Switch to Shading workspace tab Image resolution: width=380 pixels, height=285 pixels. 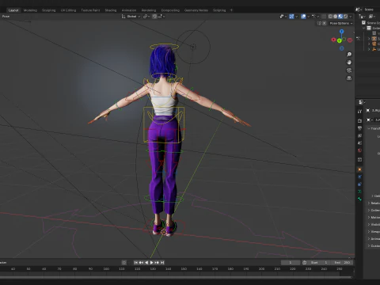click(111, 10)
